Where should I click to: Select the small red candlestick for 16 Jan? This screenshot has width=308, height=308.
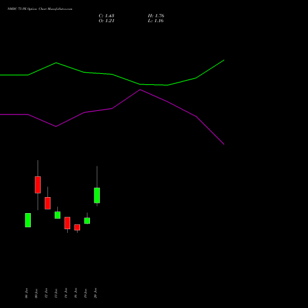77,227
